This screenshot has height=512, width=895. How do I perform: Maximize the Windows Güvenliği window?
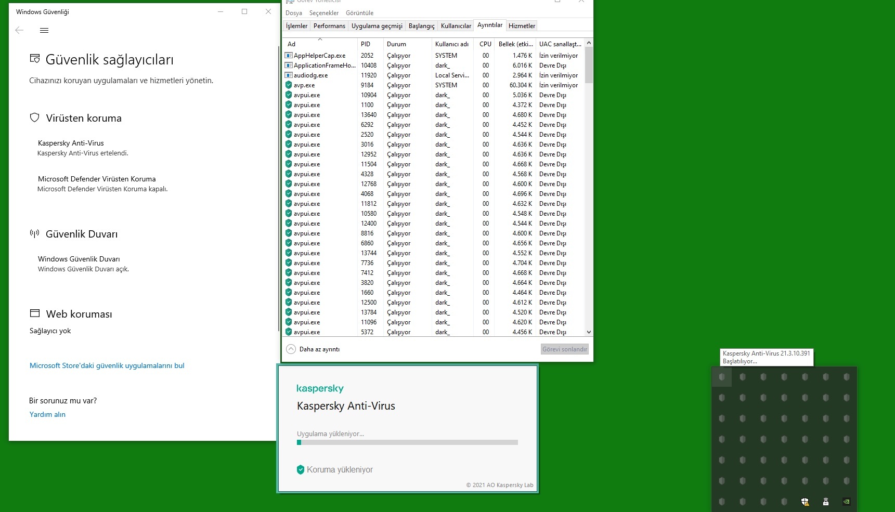(x=244, y=11)
